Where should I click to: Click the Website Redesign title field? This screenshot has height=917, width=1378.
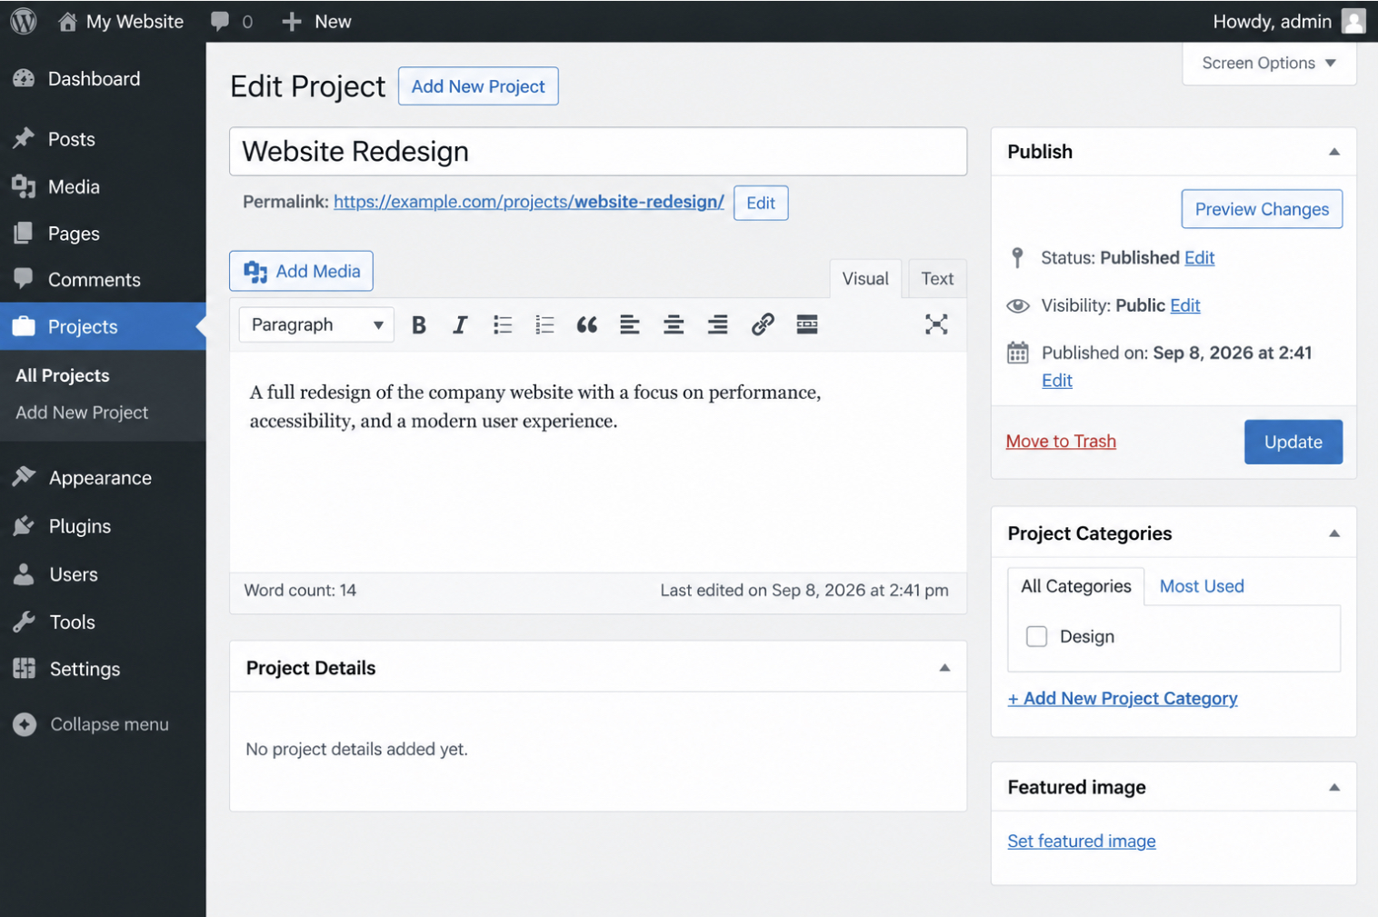598,151
